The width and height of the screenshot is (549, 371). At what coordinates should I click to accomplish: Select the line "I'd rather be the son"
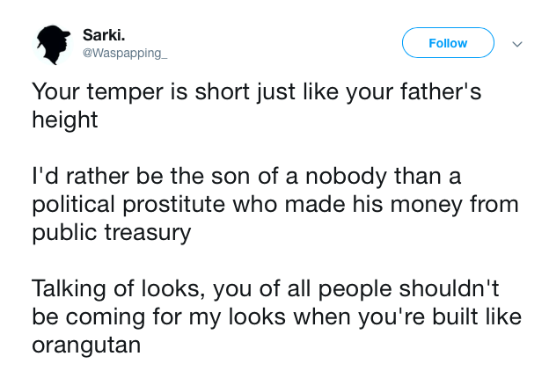246,176
